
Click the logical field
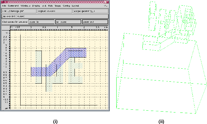pos(55,11)
